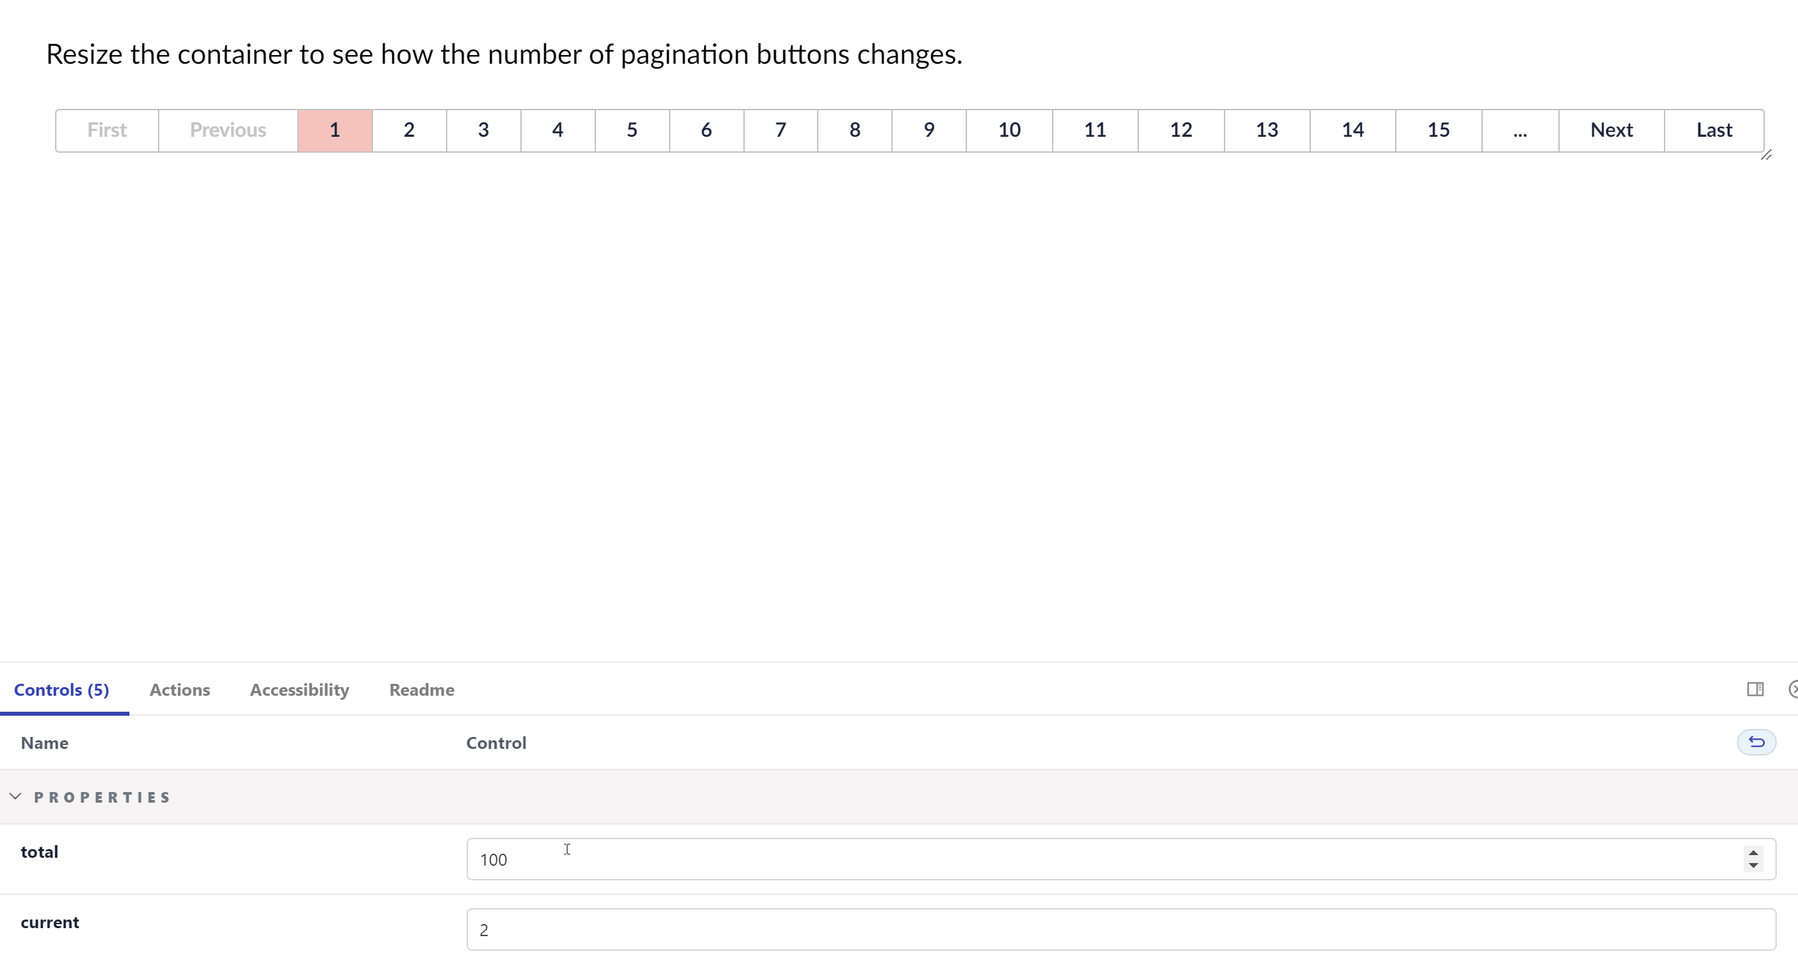Click the highlighted page 1 button
The image size is (1798, 964).
click(x=335, y=130)
